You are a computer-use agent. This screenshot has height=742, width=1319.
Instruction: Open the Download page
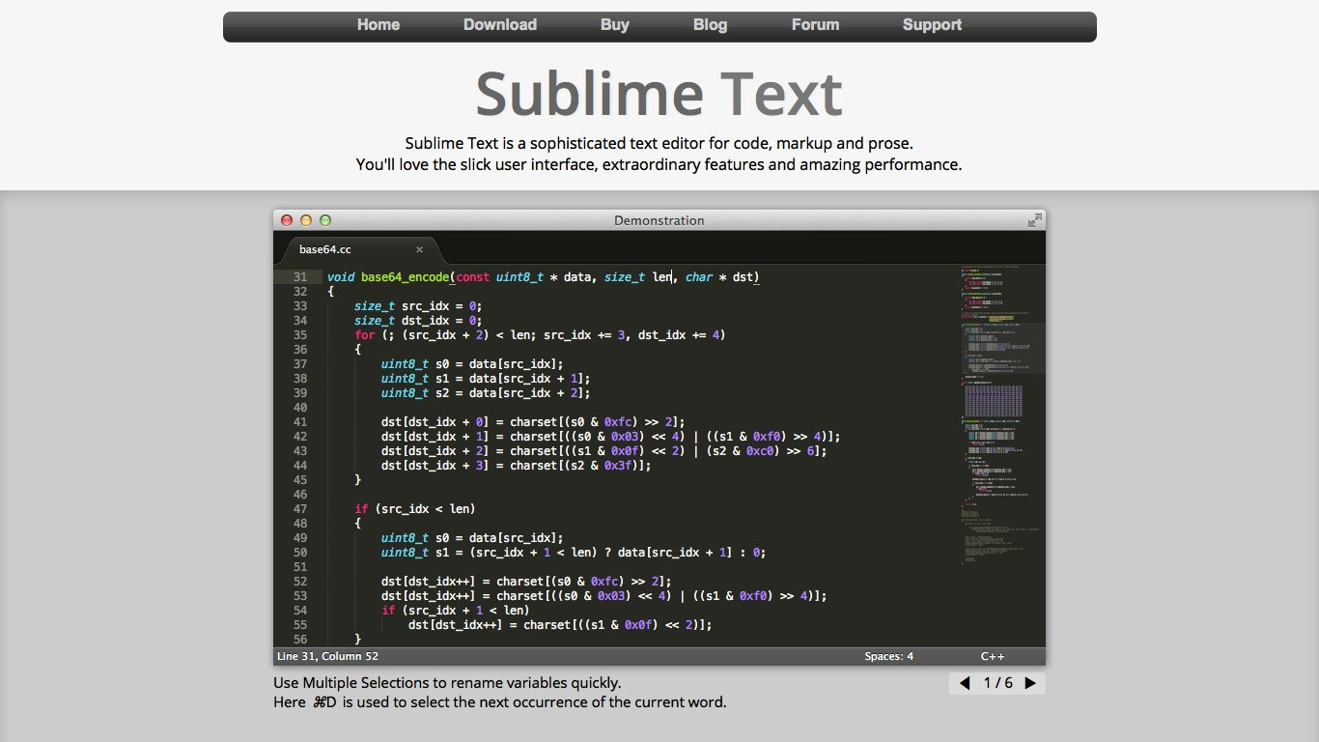(x=499, y=24)
